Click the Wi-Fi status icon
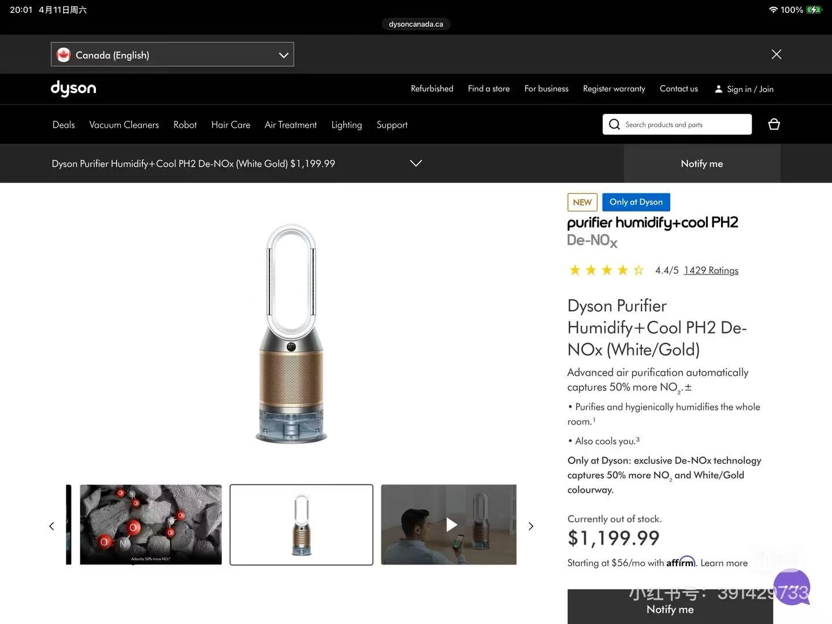 773,10
